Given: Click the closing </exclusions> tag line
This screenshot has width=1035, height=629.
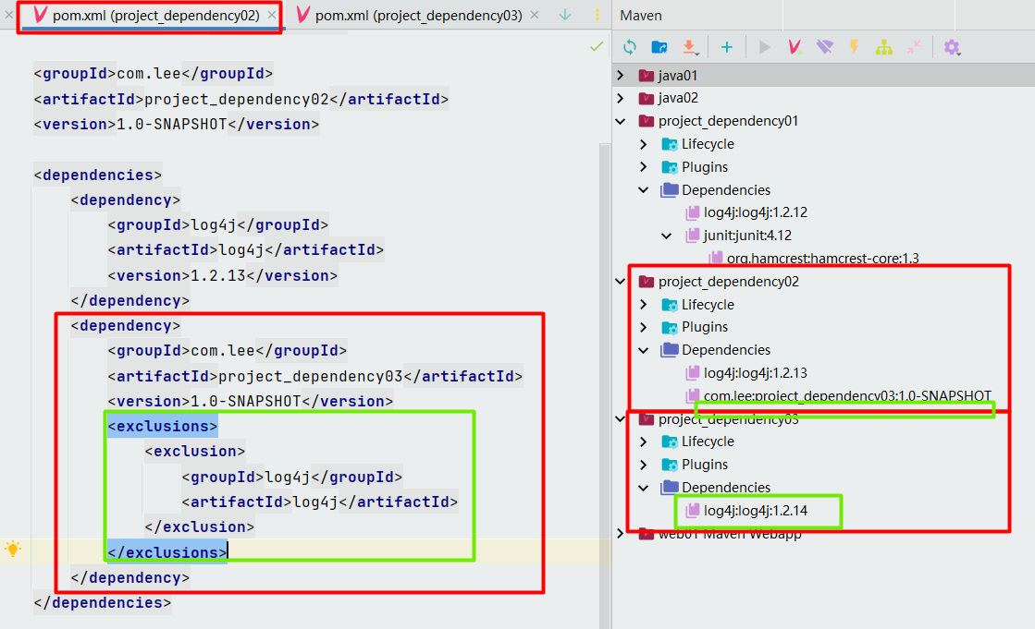Looking at the screenshot, I should pos(167,552).
